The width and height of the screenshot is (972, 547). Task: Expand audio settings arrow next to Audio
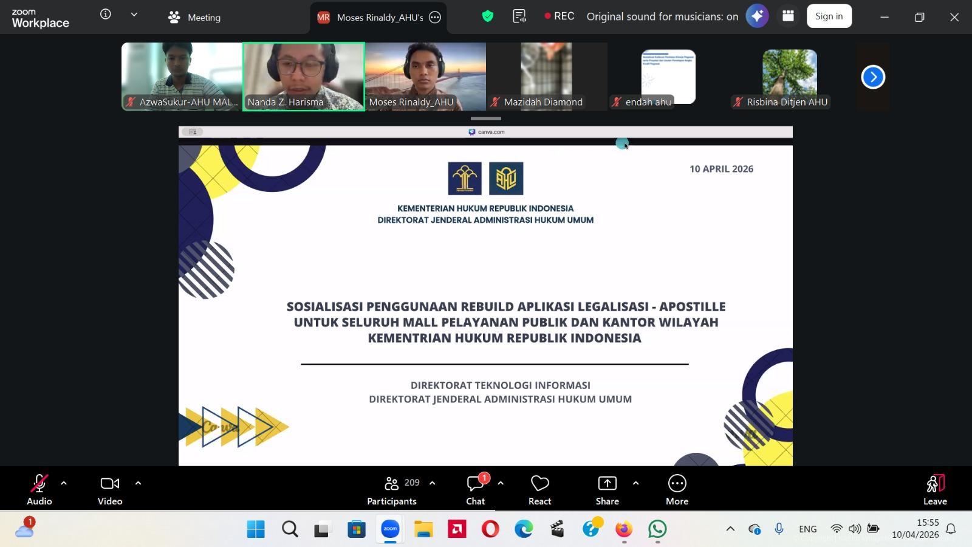tap(64, 483)
